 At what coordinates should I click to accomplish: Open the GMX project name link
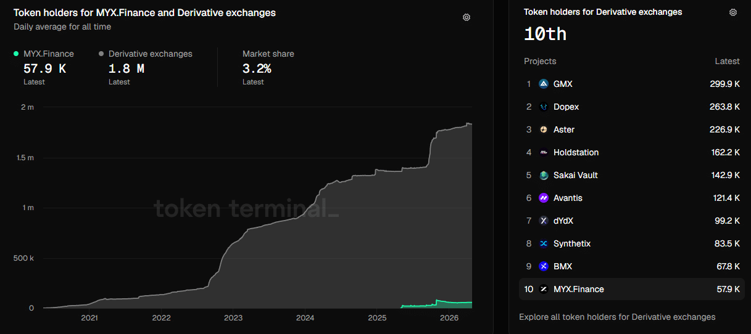click(563, 84)
